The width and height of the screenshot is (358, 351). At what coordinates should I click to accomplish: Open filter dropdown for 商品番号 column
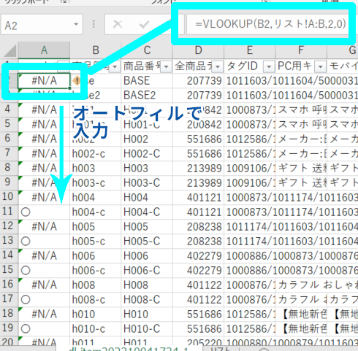click(x=167, y=66)
